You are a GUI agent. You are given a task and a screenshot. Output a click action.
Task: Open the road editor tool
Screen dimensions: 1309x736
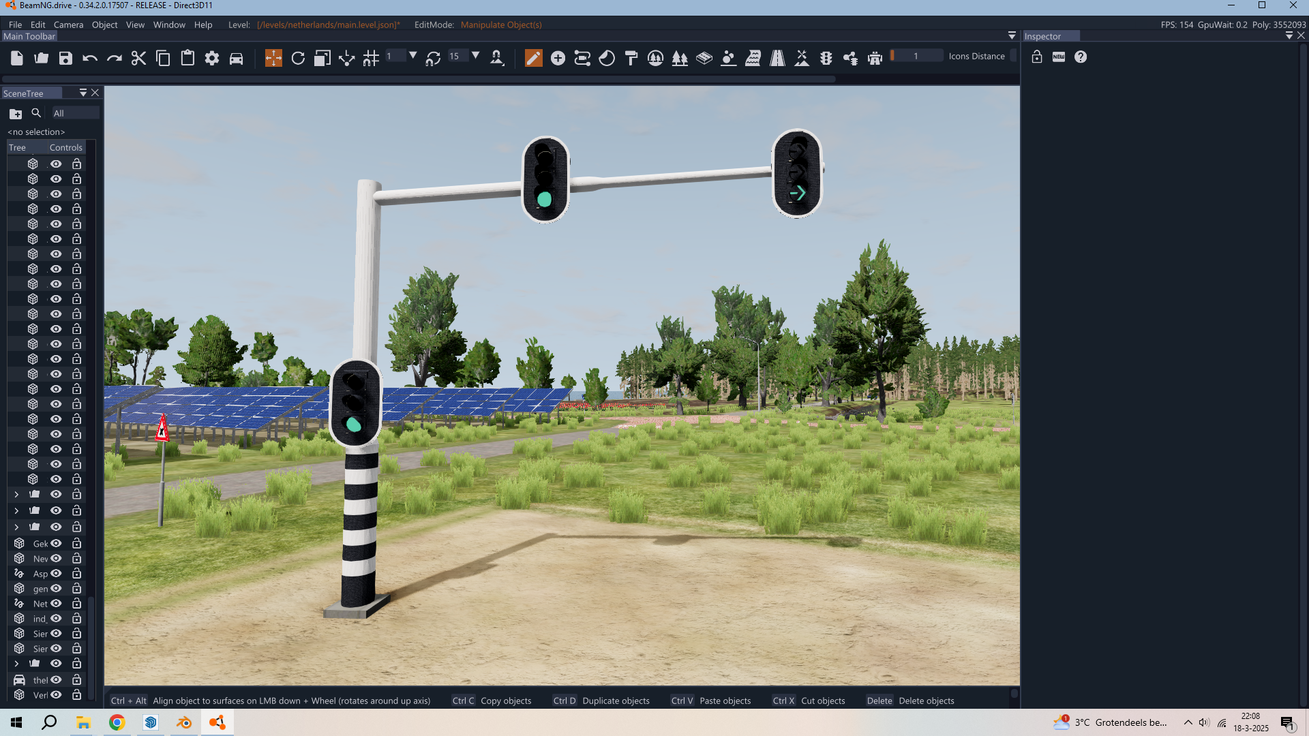click(x=777, y=59)
